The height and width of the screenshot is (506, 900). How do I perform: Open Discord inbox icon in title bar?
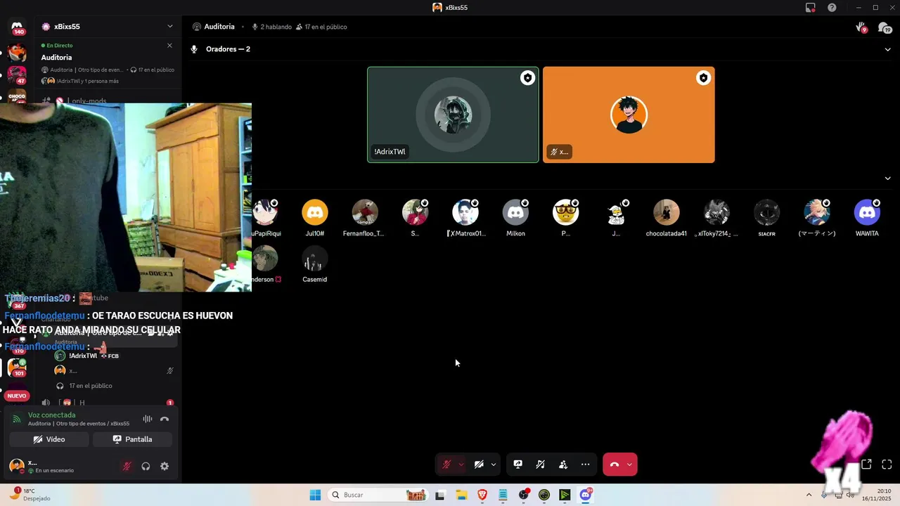[x=810, y=8]
